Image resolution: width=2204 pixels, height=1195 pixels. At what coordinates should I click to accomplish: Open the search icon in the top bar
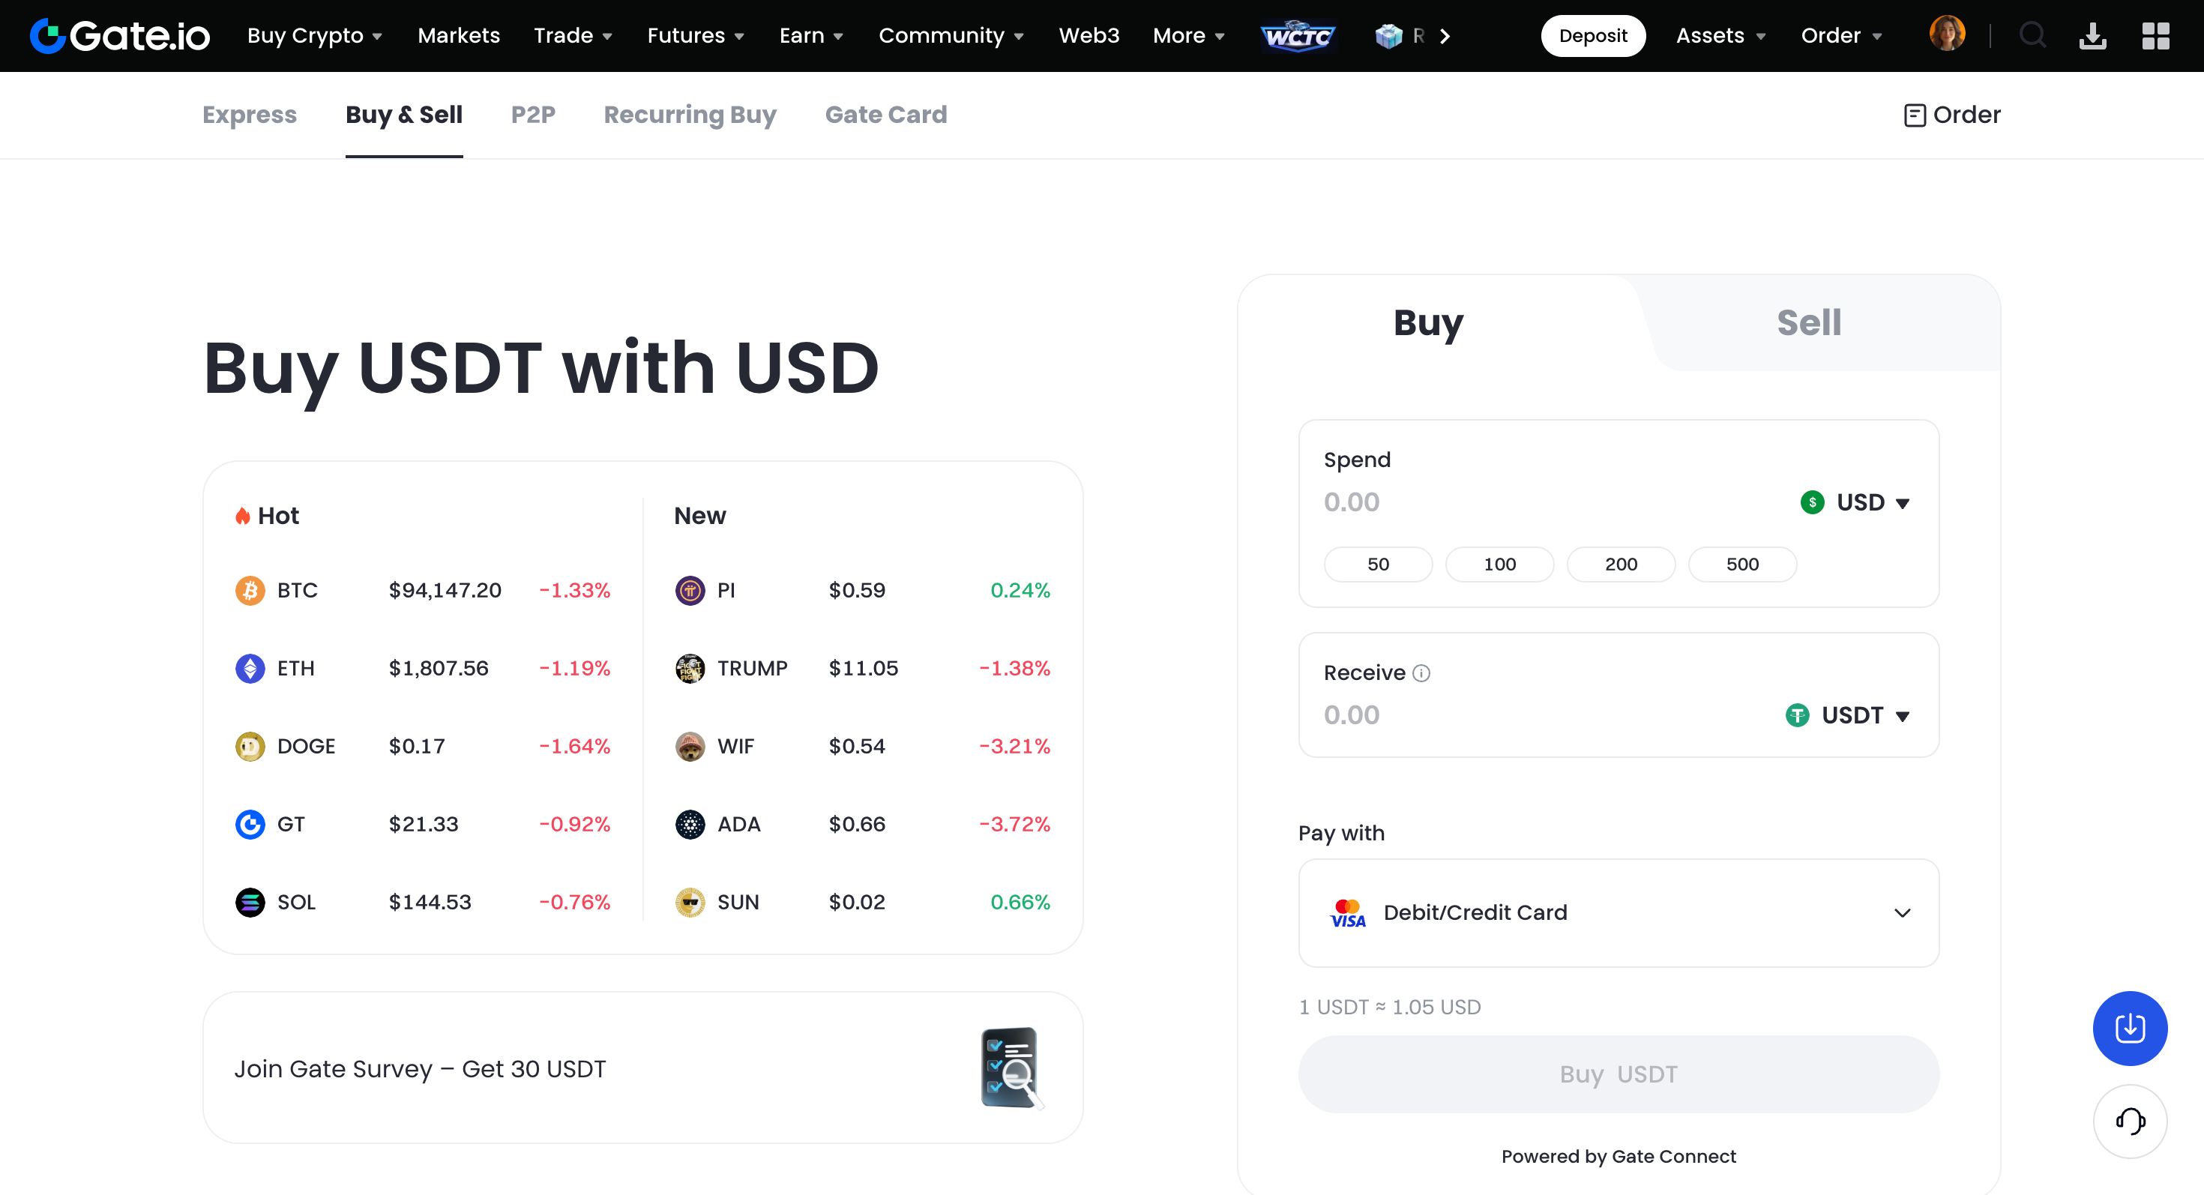[x=2034, y=35]
